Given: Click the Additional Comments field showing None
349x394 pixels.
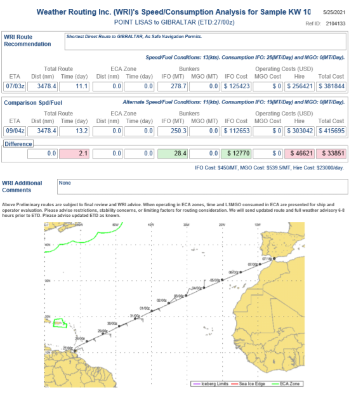Looking at the screenshot, I should click(x=202, y=187).
